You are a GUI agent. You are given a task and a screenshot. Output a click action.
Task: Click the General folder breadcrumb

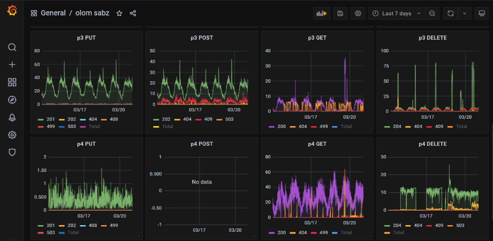point(53,13)
